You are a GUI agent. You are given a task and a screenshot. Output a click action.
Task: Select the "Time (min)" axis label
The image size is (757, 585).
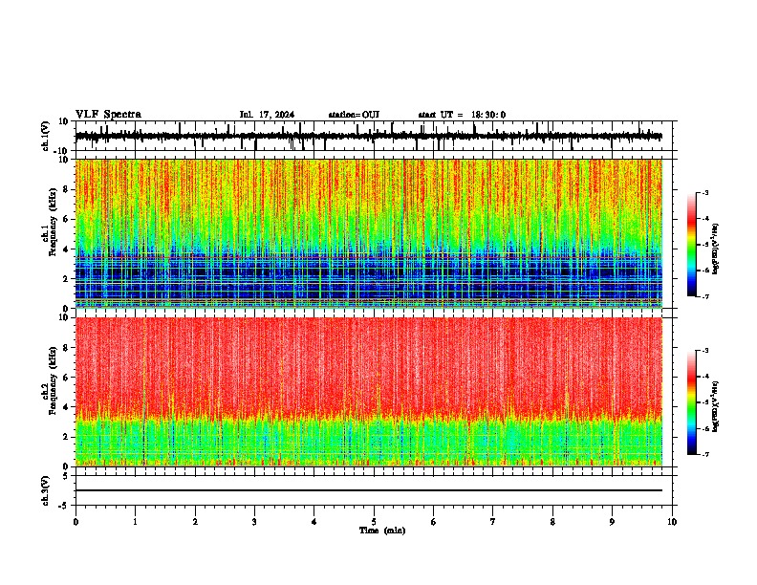pos(382,531)
